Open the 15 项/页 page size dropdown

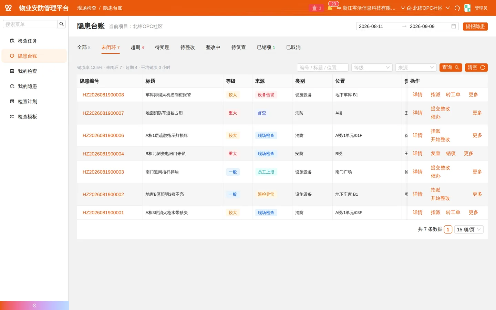469,229
